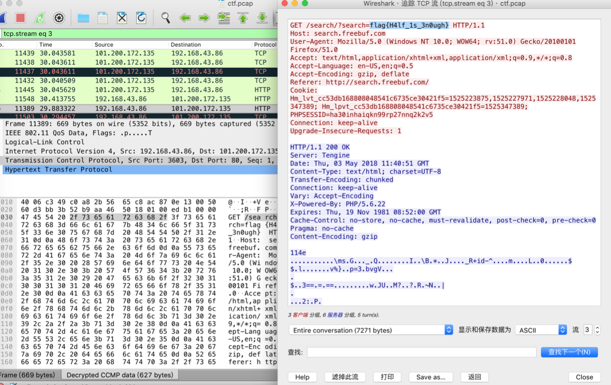Click the Close button in stream dialog

tap(584, 377)
